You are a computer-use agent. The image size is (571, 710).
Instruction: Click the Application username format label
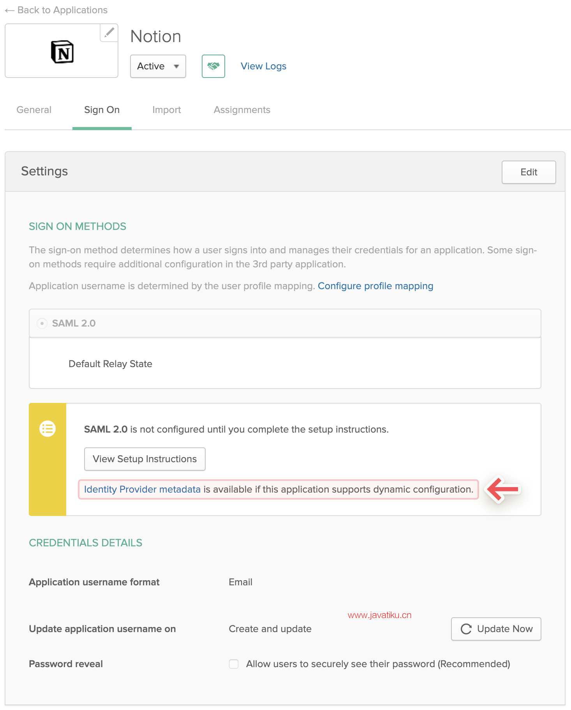(x=94, y=582)
